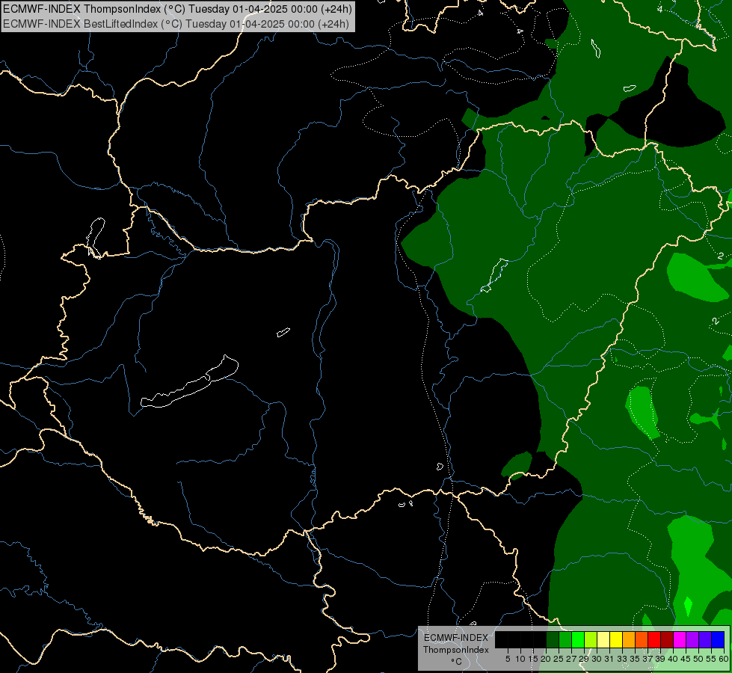Click the legend scale value 10
This screenshot has height=673, width=732.
coord(520,659)
